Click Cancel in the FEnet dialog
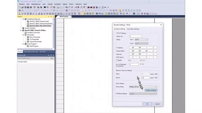Screen dimensions: 202x113 [x=157, y=104]
